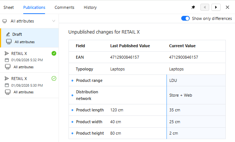235x142 pixels.
Task: Click the 40 cm last published value
Action: pyautogui.click(x=116, y=122)
